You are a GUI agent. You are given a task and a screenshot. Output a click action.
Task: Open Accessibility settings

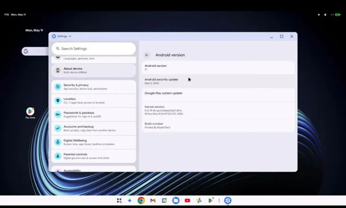tap(94, 169)
